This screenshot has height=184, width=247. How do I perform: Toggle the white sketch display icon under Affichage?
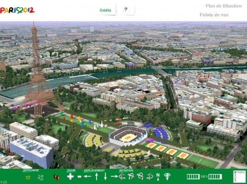coord(41,178)
